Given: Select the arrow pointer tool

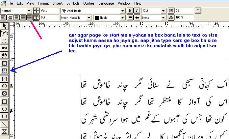Looking at the screenshot, I should coord(4,26).
